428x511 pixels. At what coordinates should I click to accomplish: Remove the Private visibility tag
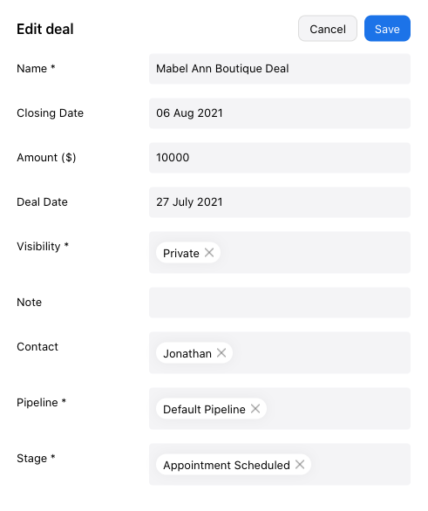(x=209, y=253)
